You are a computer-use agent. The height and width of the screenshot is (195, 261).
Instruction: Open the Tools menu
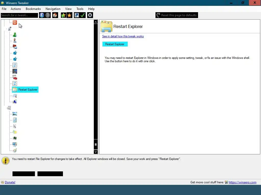coord(80,9)
